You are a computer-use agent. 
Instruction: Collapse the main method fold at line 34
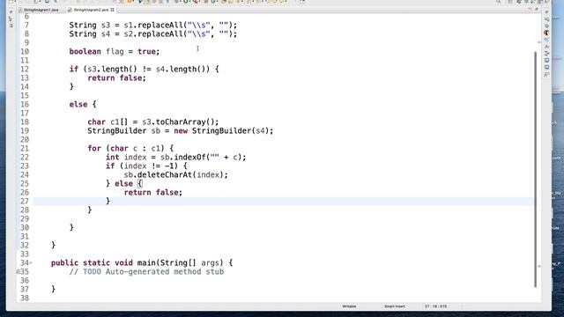31,263
